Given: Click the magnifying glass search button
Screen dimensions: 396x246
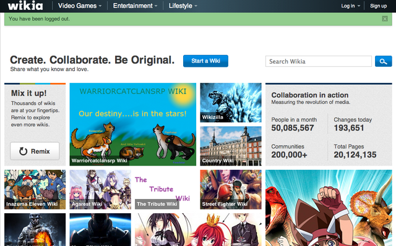Looking at the screenshot, I should (383, 61).
